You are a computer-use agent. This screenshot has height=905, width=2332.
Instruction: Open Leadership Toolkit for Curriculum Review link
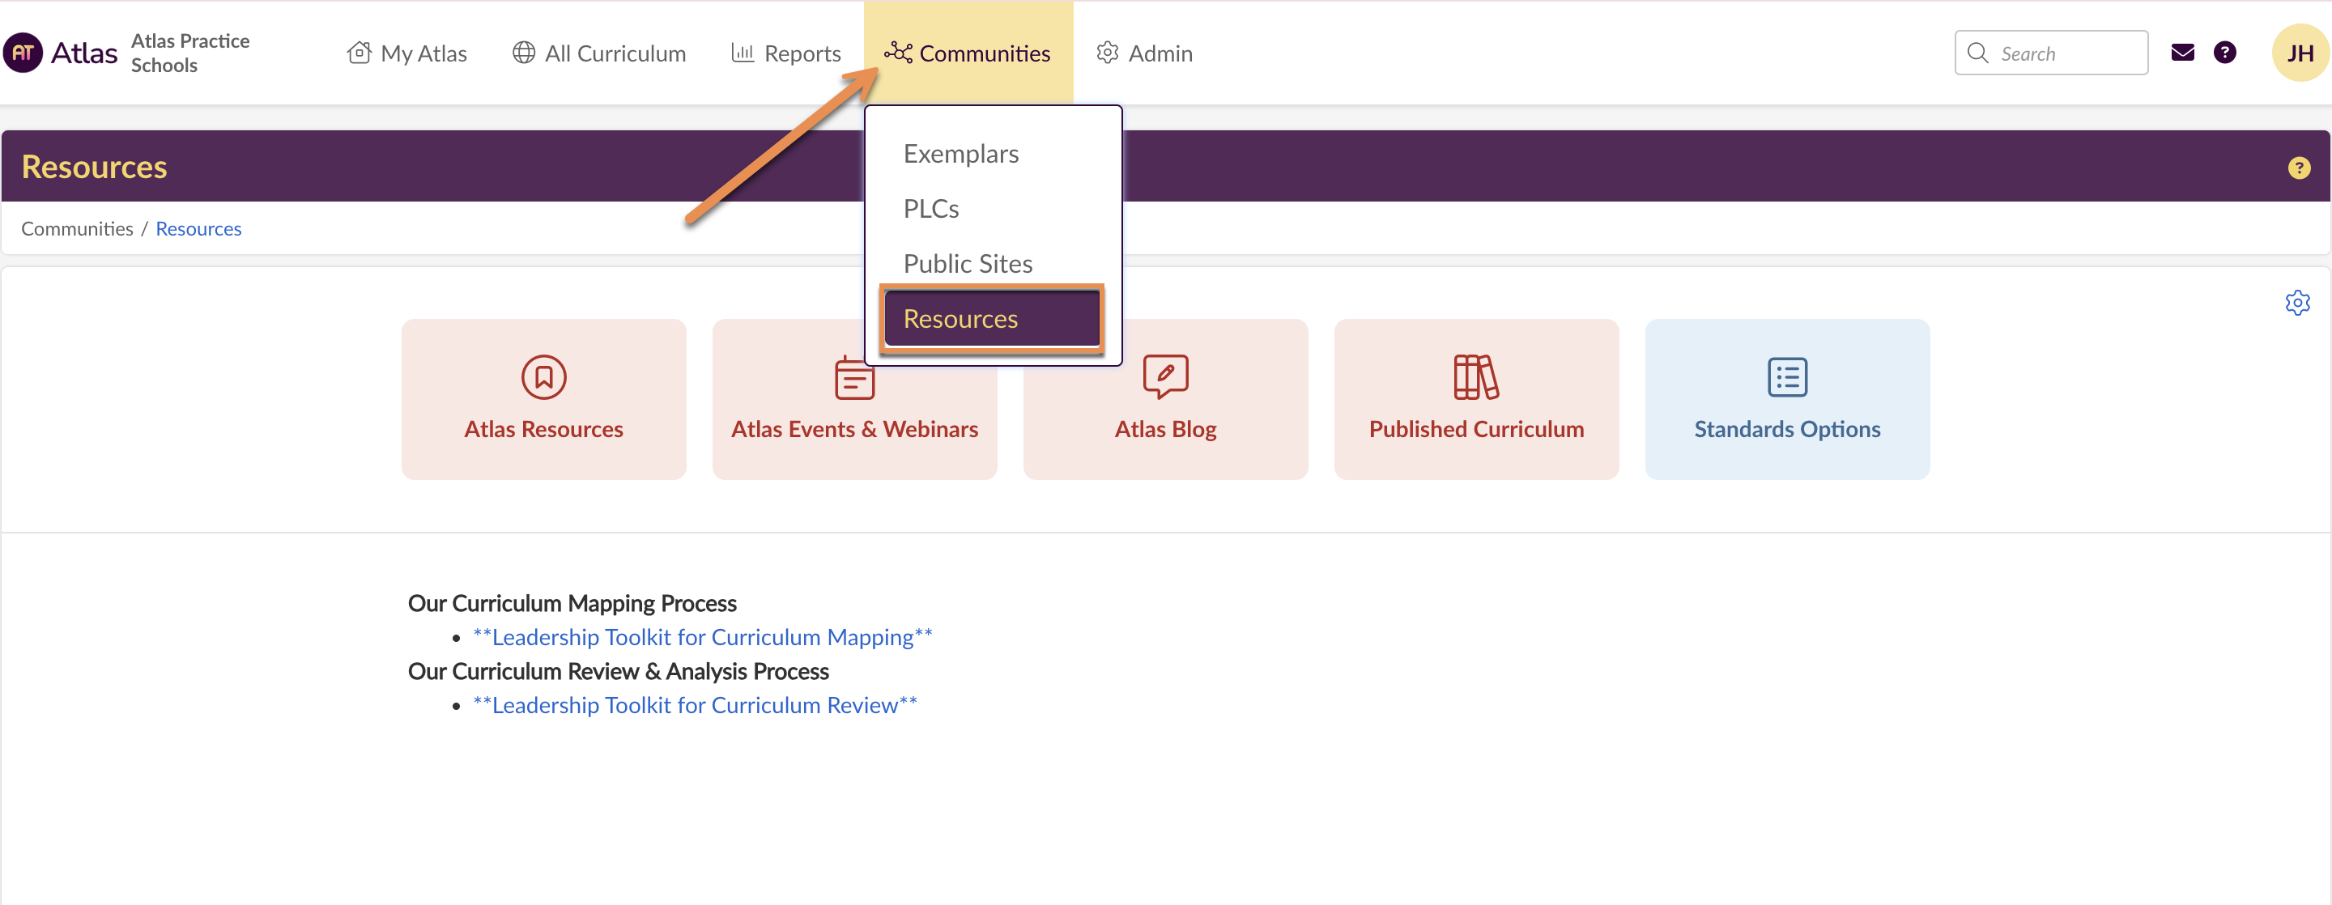click(x=695, y=705)
